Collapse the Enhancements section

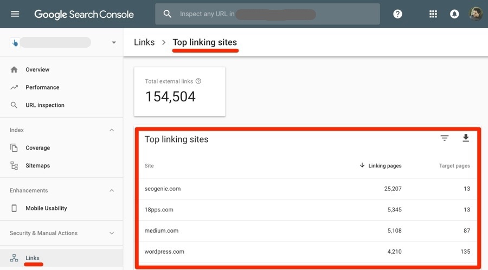112,190
